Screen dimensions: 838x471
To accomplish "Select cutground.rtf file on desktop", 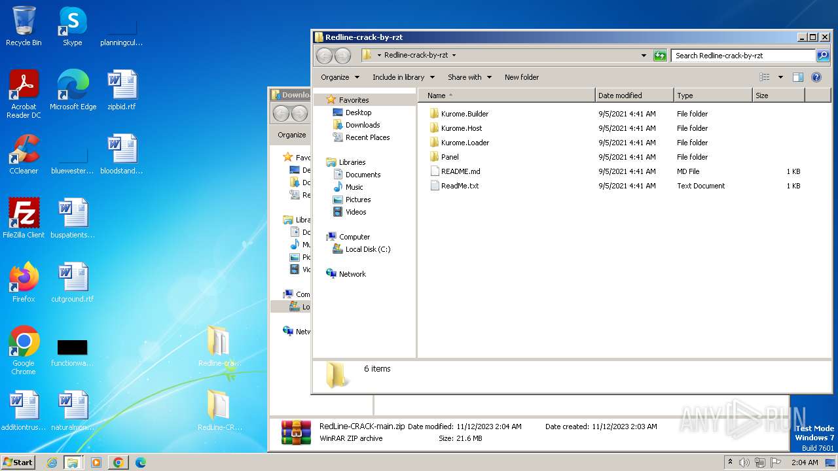I will coord(73,283).
